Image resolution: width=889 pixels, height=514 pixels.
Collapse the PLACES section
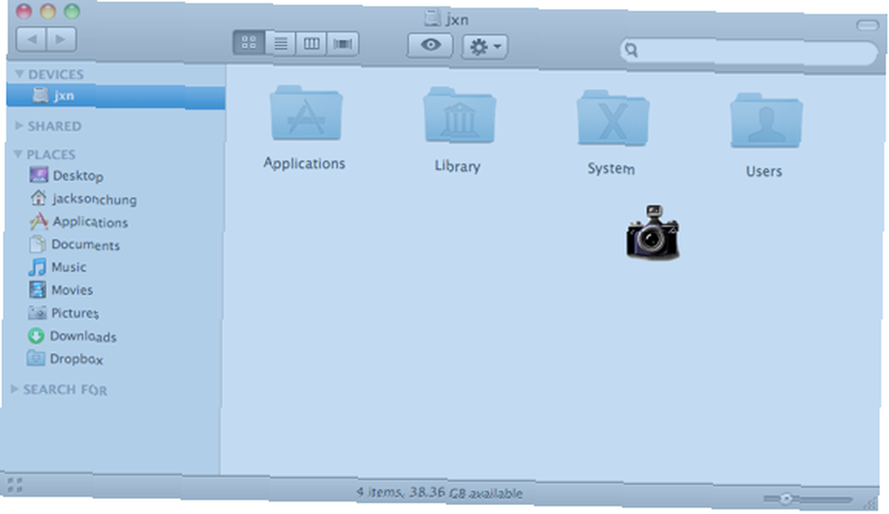[18, 154]
